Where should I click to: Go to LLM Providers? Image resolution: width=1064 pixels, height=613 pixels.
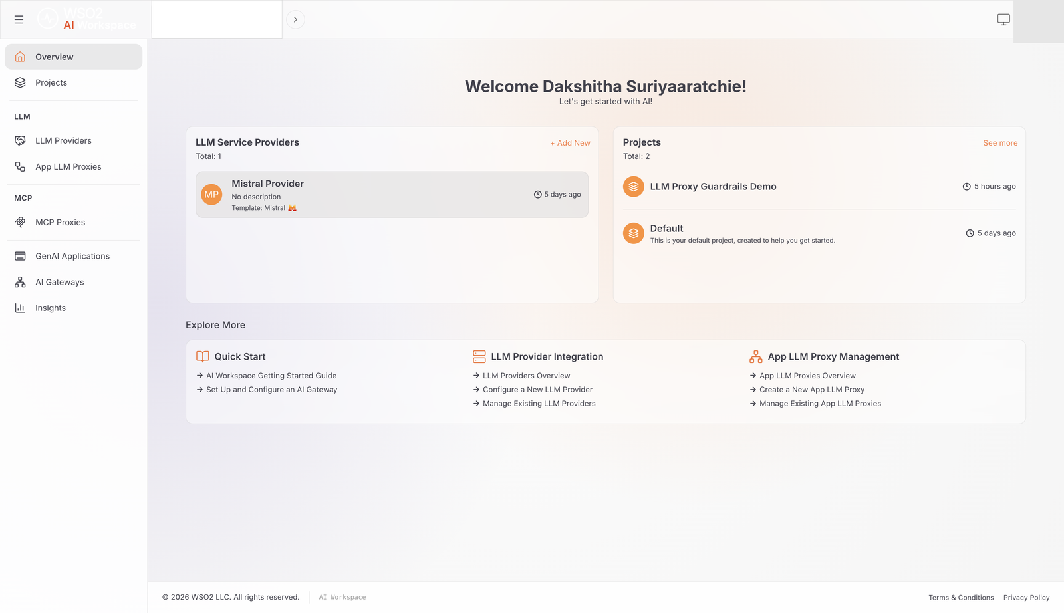[74, 140]
